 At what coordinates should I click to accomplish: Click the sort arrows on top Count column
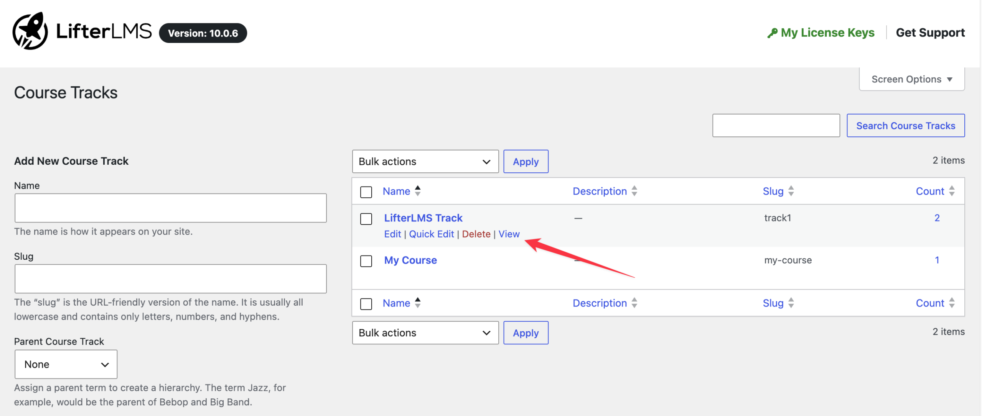click(952, 191)
